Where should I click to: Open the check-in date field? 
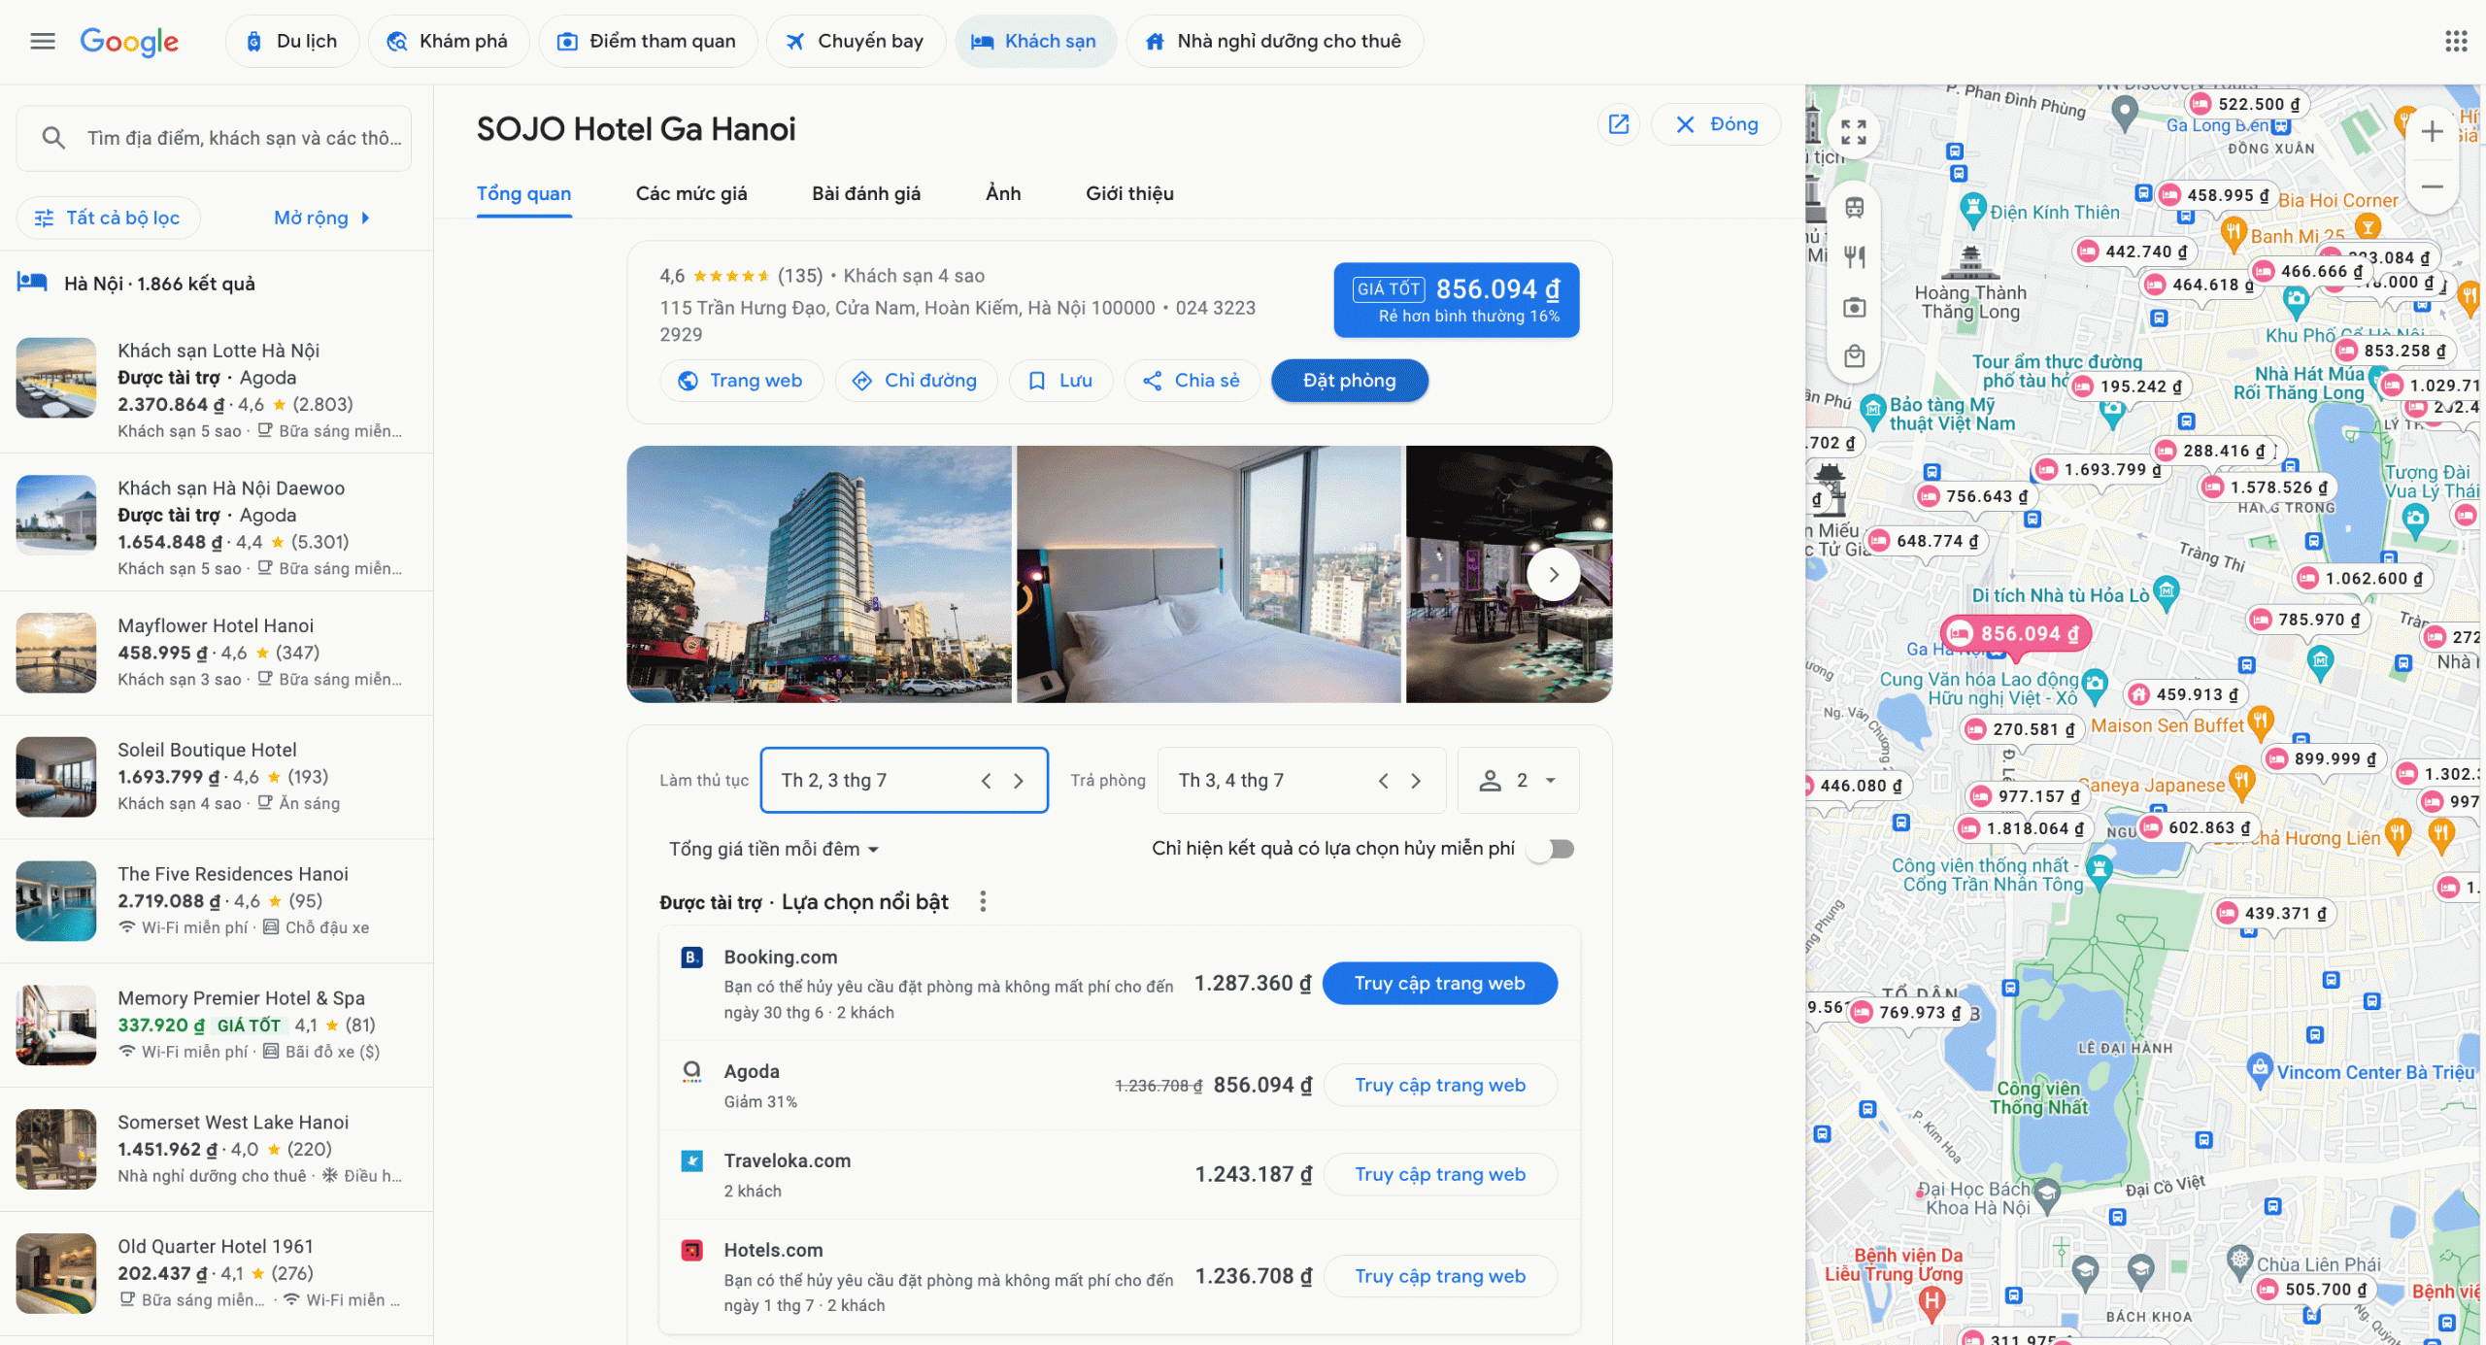click(904, 781)
